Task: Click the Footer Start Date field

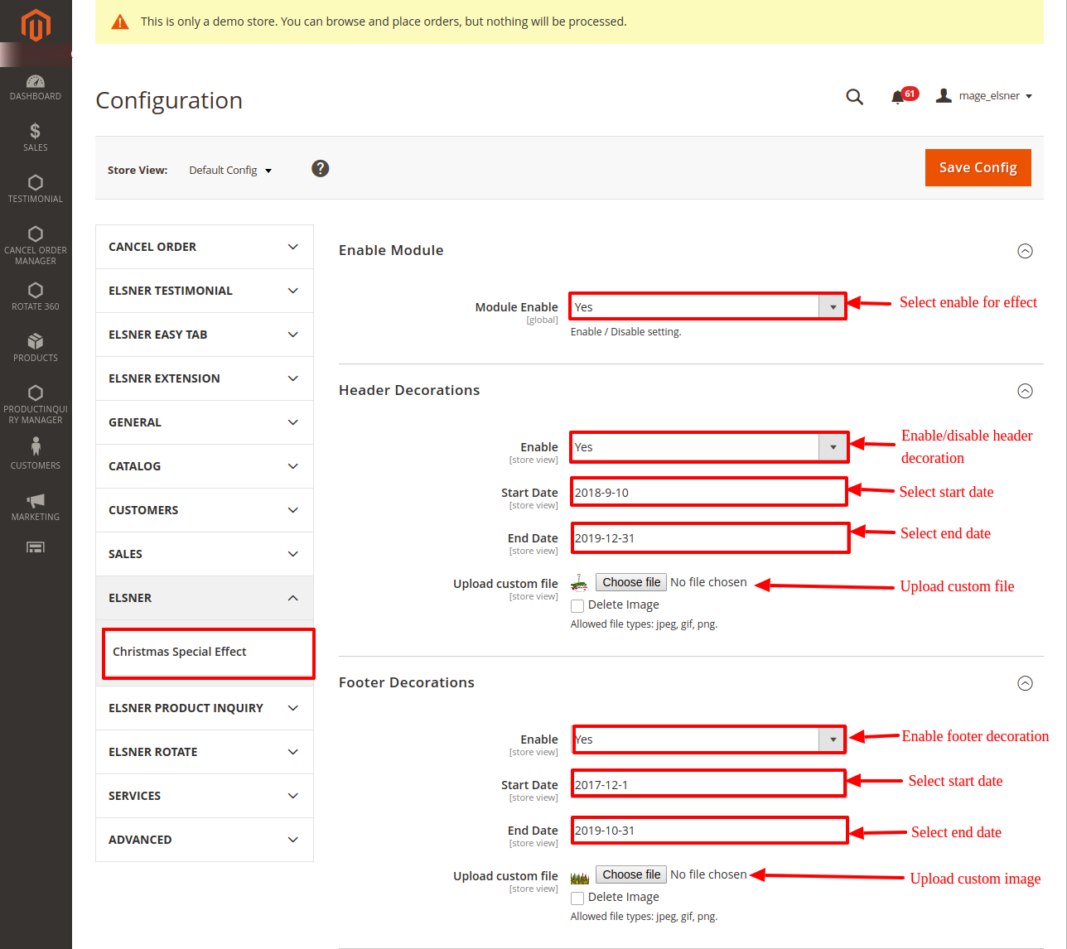Action: (708, 784)
